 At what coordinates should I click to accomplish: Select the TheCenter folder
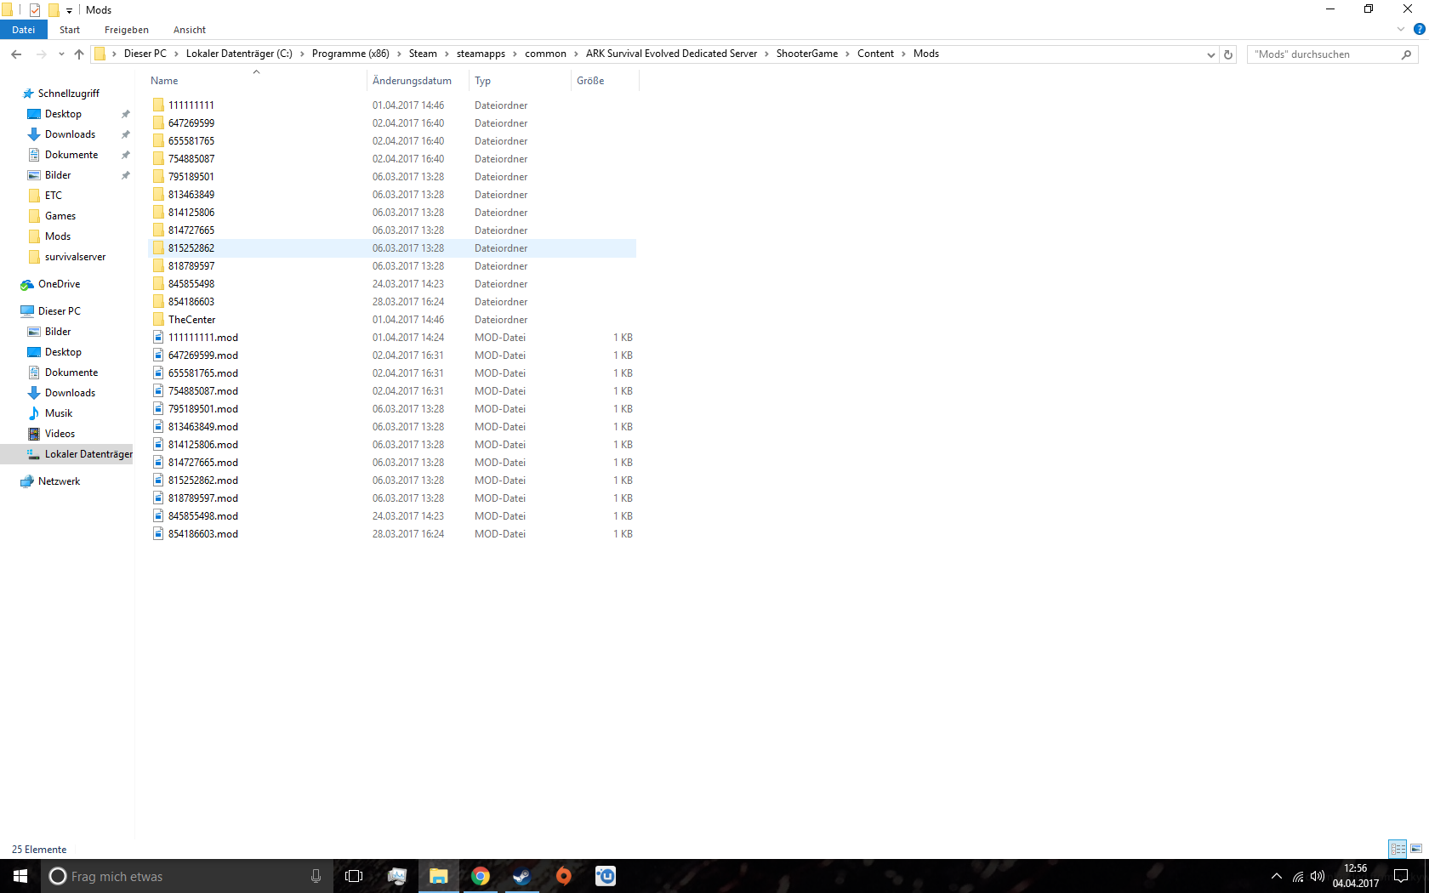point(192,320)
